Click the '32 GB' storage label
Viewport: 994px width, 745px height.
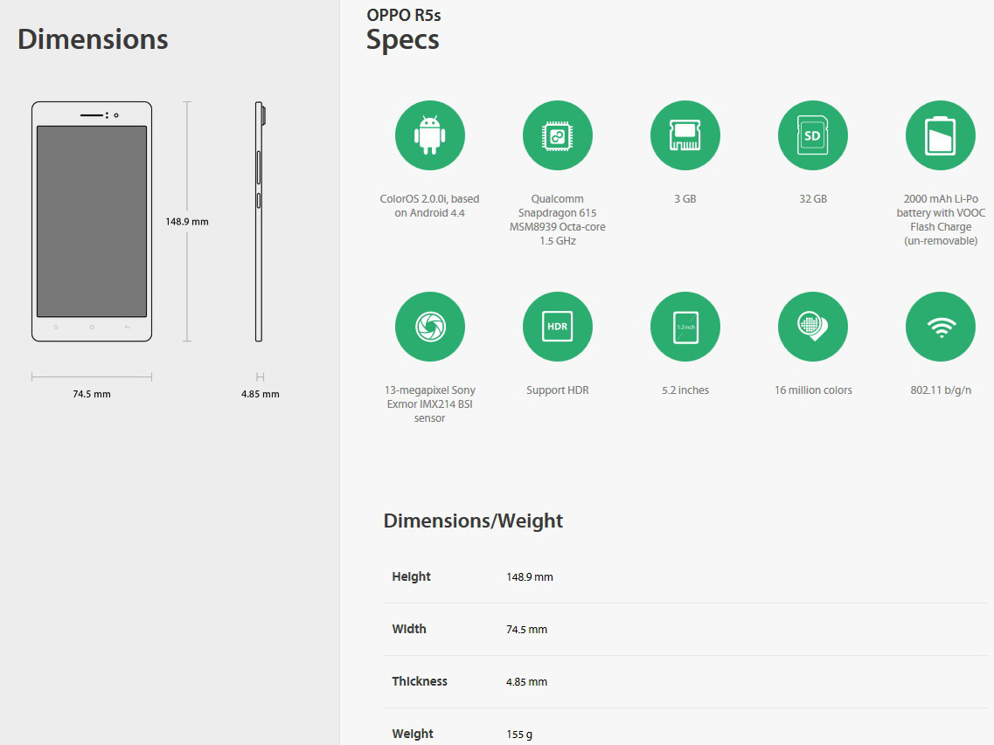[x=813, y=199]
